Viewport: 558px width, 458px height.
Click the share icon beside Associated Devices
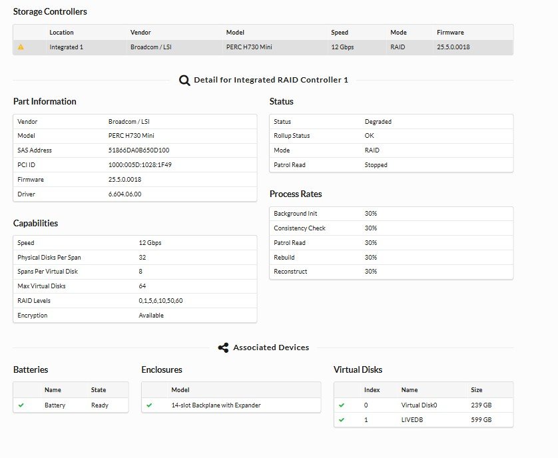point(223,347)
